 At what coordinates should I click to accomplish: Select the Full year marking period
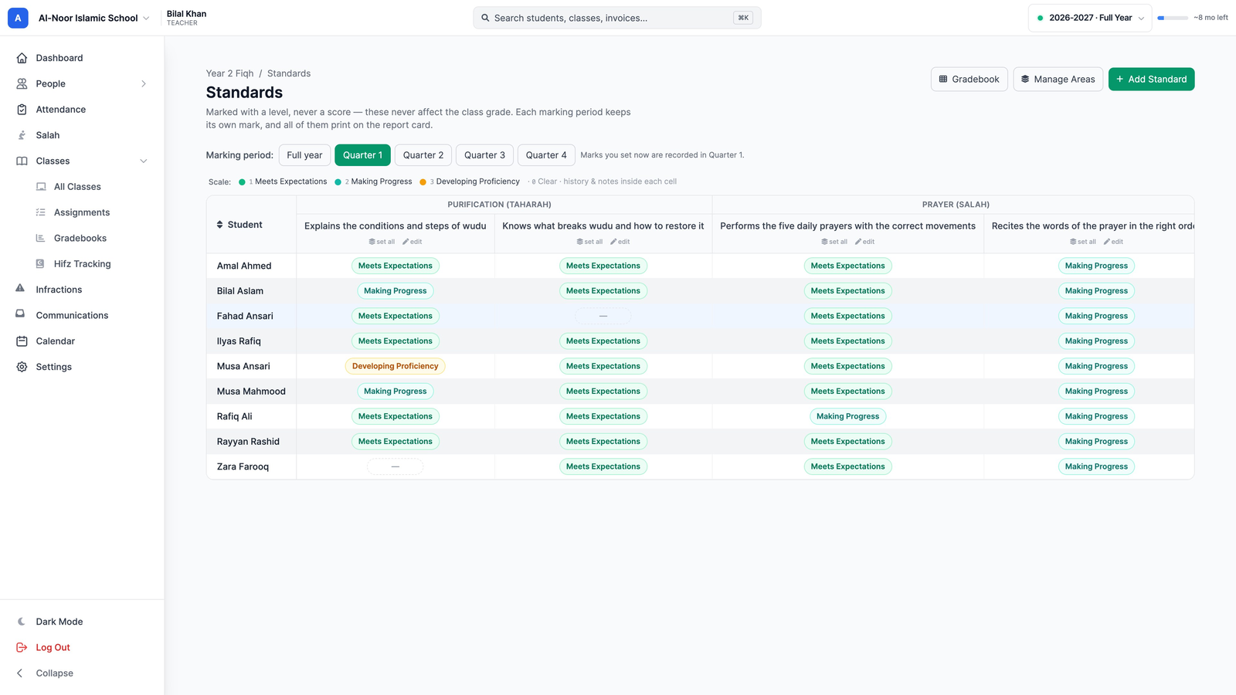pos(304,155)
